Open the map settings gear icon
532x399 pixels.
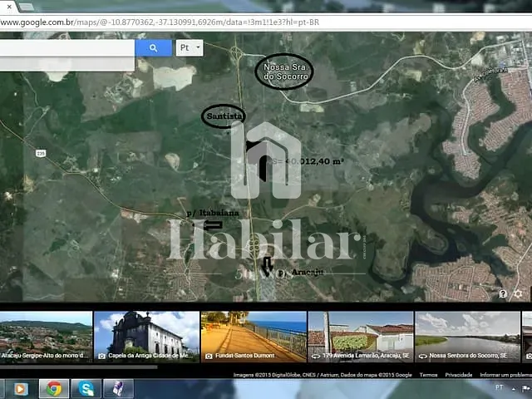point(518,293)
